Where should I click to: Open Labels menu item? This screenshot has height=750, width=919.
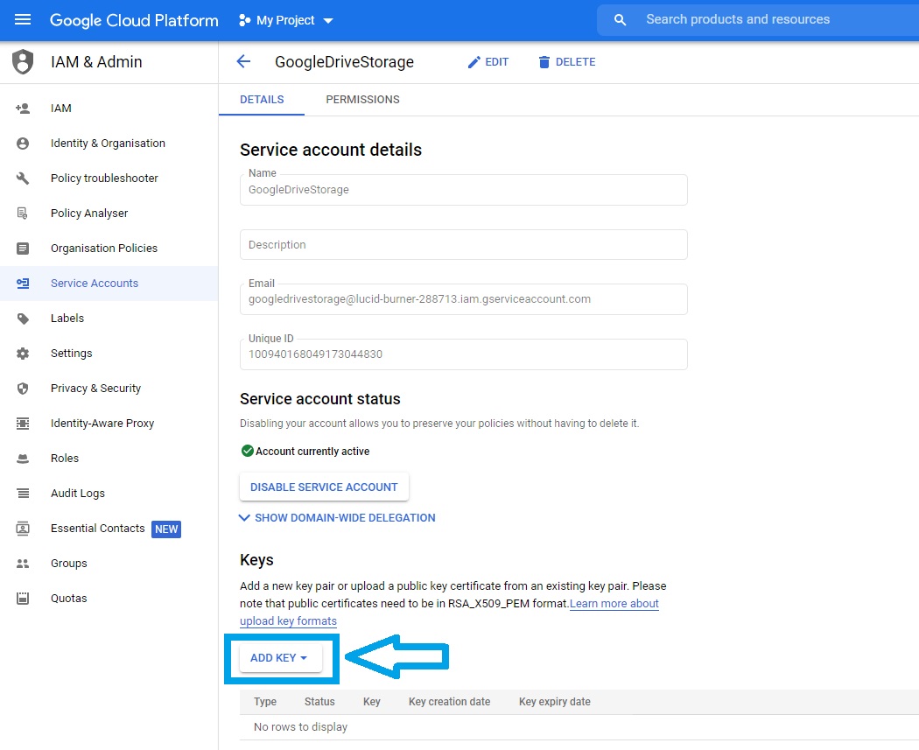(109, 319)
